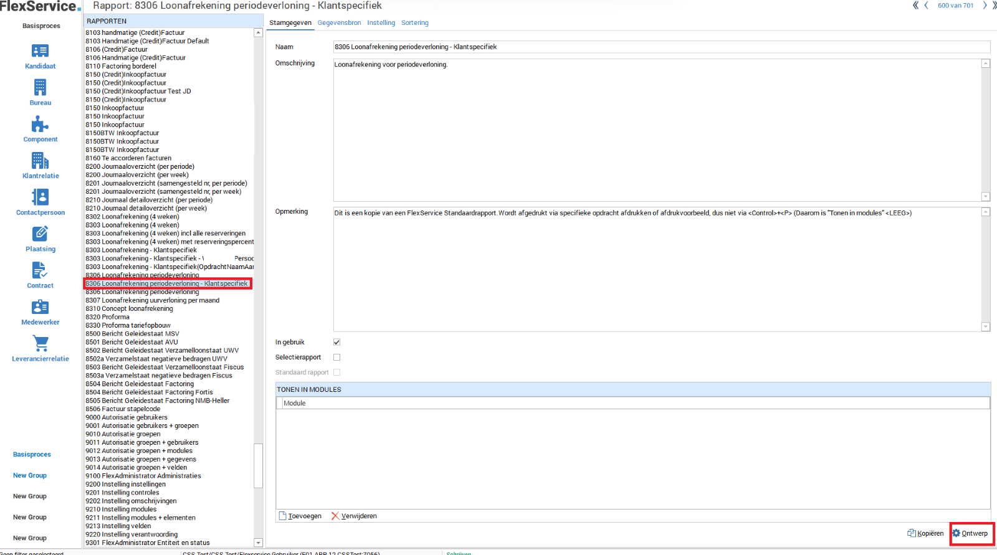Image resolution: width=997 pixels, height=555 pixels.
Task: Open the Leverancierrelatie cart icon
Action: tap(40, 343)
